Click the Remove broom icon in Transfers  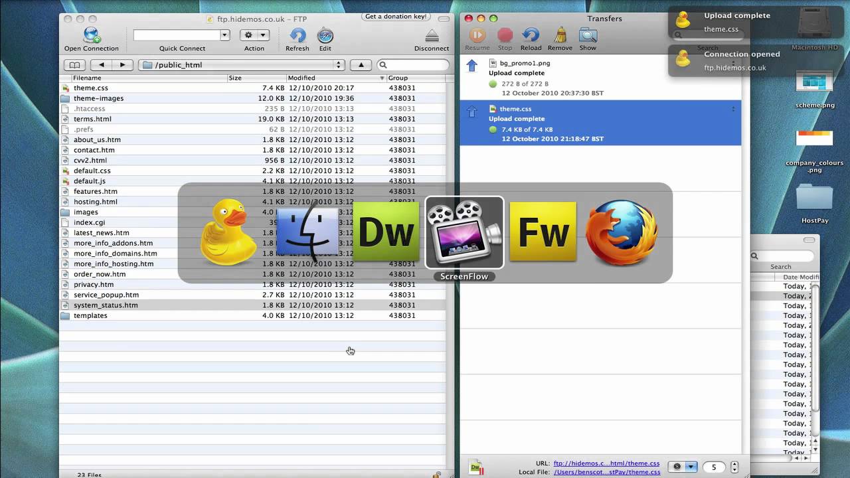coord(560,35)
